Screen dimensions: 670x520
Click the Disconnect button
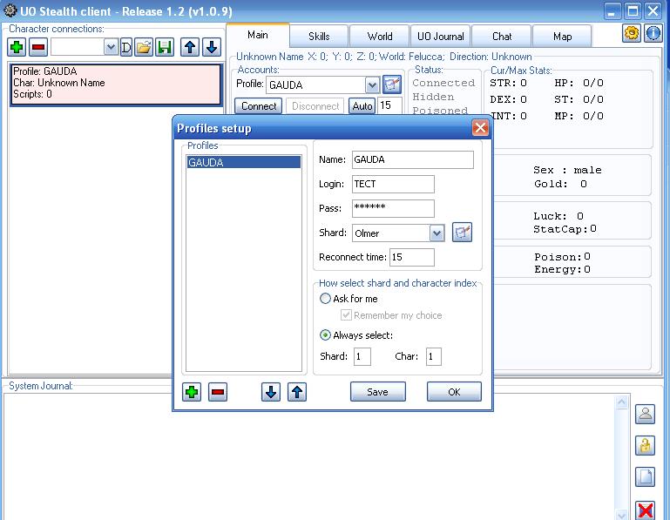pos(315,106)
